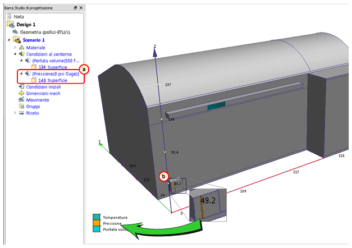Screen dimensions: 352x248
Task: Open Risolvi branch
Action: (x=33, y=113)
